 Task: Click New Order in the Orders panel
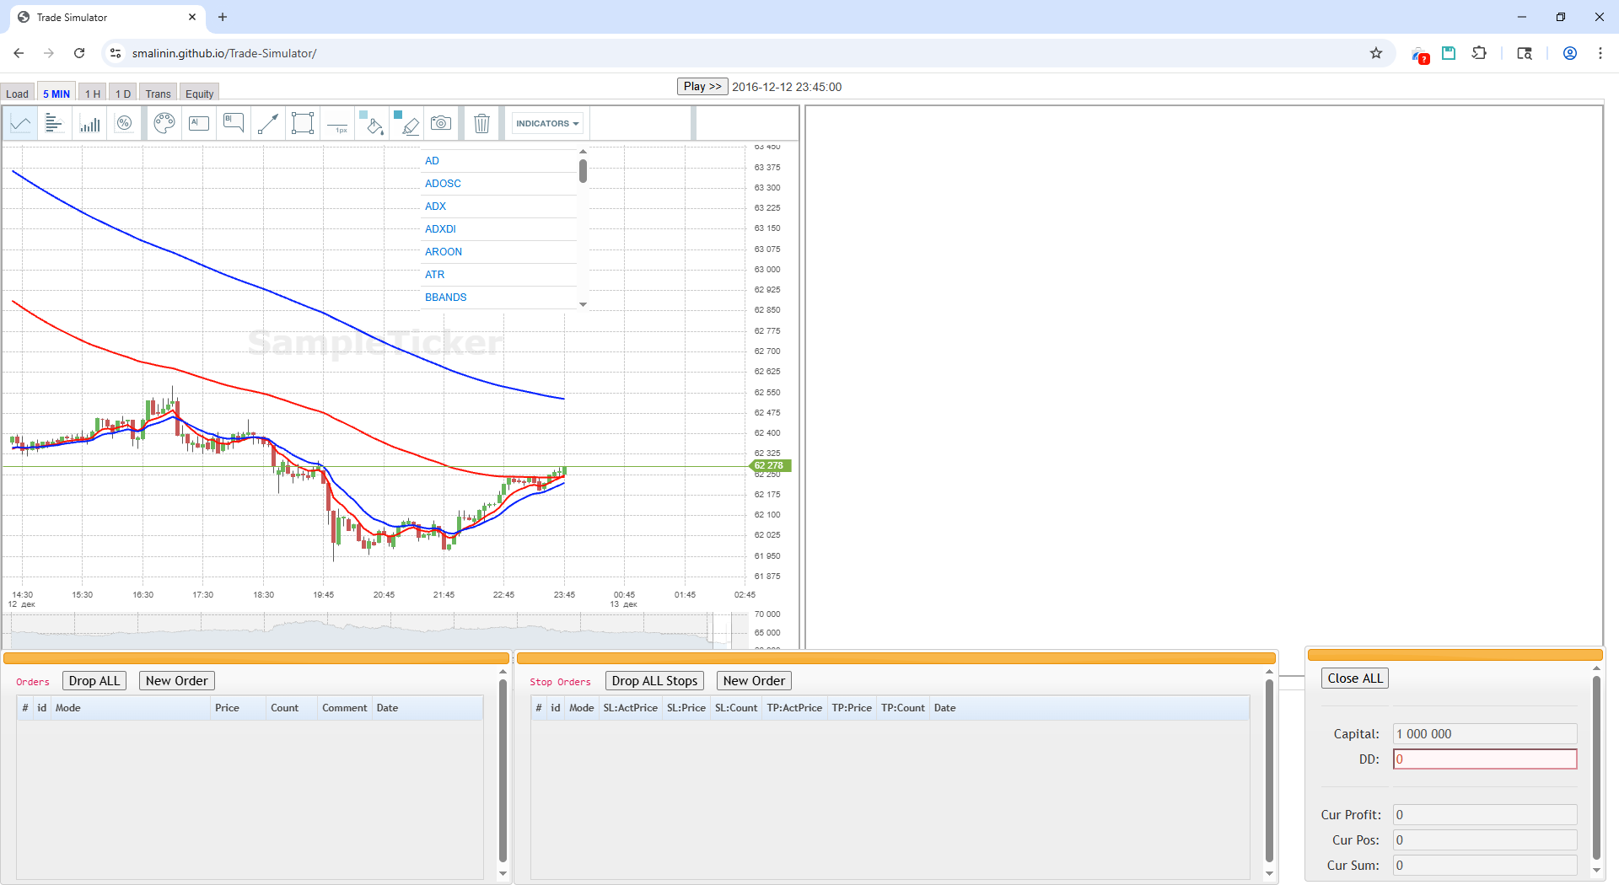click(176, 680)
